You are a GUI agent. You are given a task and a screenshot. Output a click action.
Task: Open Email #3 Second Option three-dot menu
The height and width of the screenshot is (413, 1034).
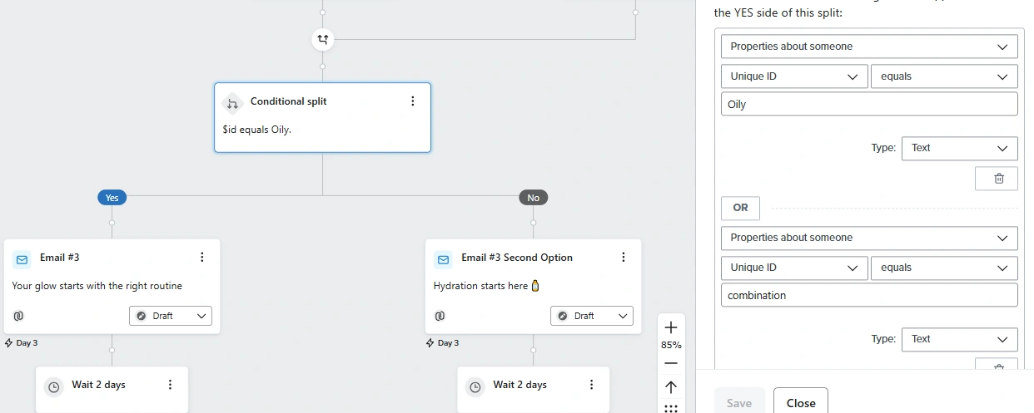(624, 258)
